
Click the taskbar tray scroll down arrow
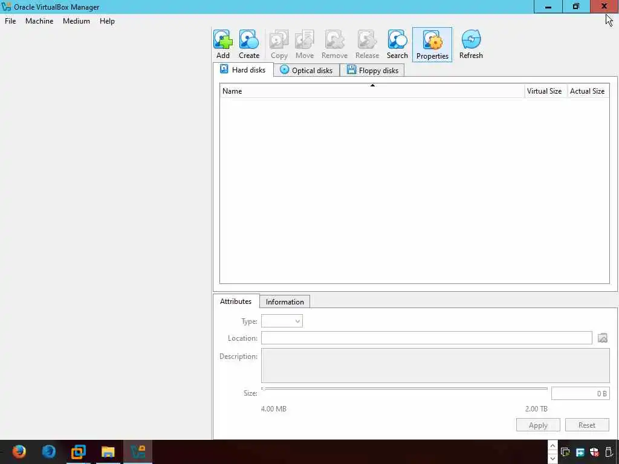coord(553,459)
